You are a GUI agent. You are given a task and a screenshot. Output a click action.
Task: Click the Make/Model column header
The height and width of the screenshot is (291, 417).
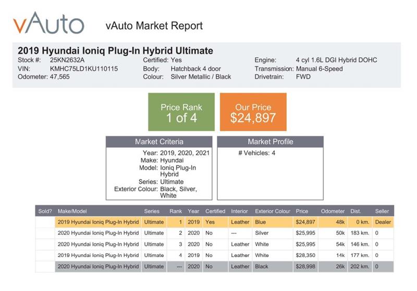pyautogui.click(x=72, y=211)
